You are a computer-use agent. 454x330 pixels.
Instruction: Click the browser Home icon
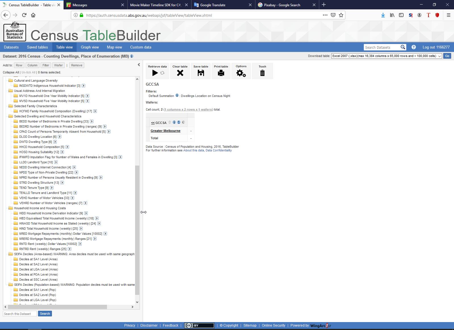tap(33, 15)
